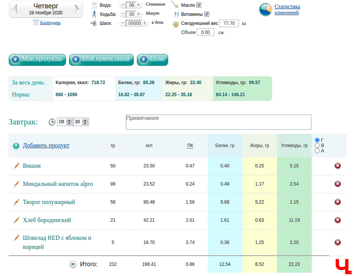Viewport: 354px width, 276px height.
Task: Click the pencil edit icon for Вишня
Action: [x=16, y=166]
